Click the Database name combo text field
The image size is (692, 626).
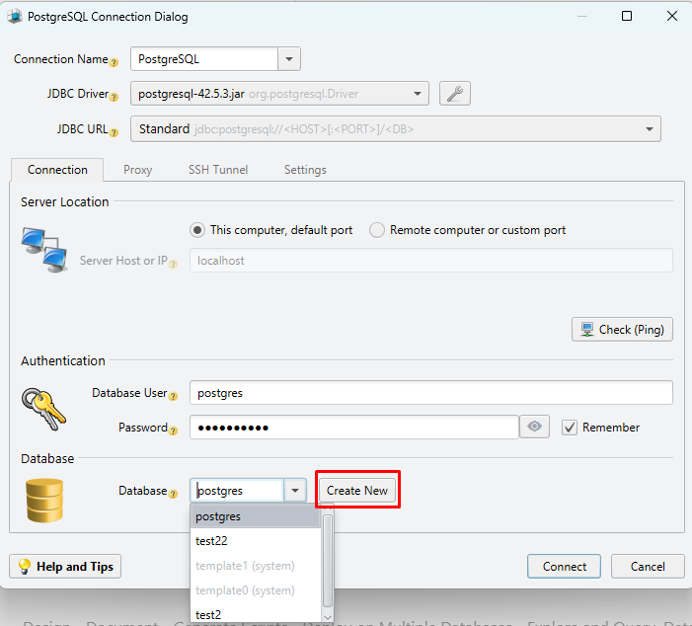[237, 491]
